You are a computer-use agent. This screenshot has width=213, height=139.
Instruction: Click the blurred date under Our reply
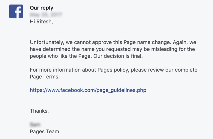click(x=46, y=14)
